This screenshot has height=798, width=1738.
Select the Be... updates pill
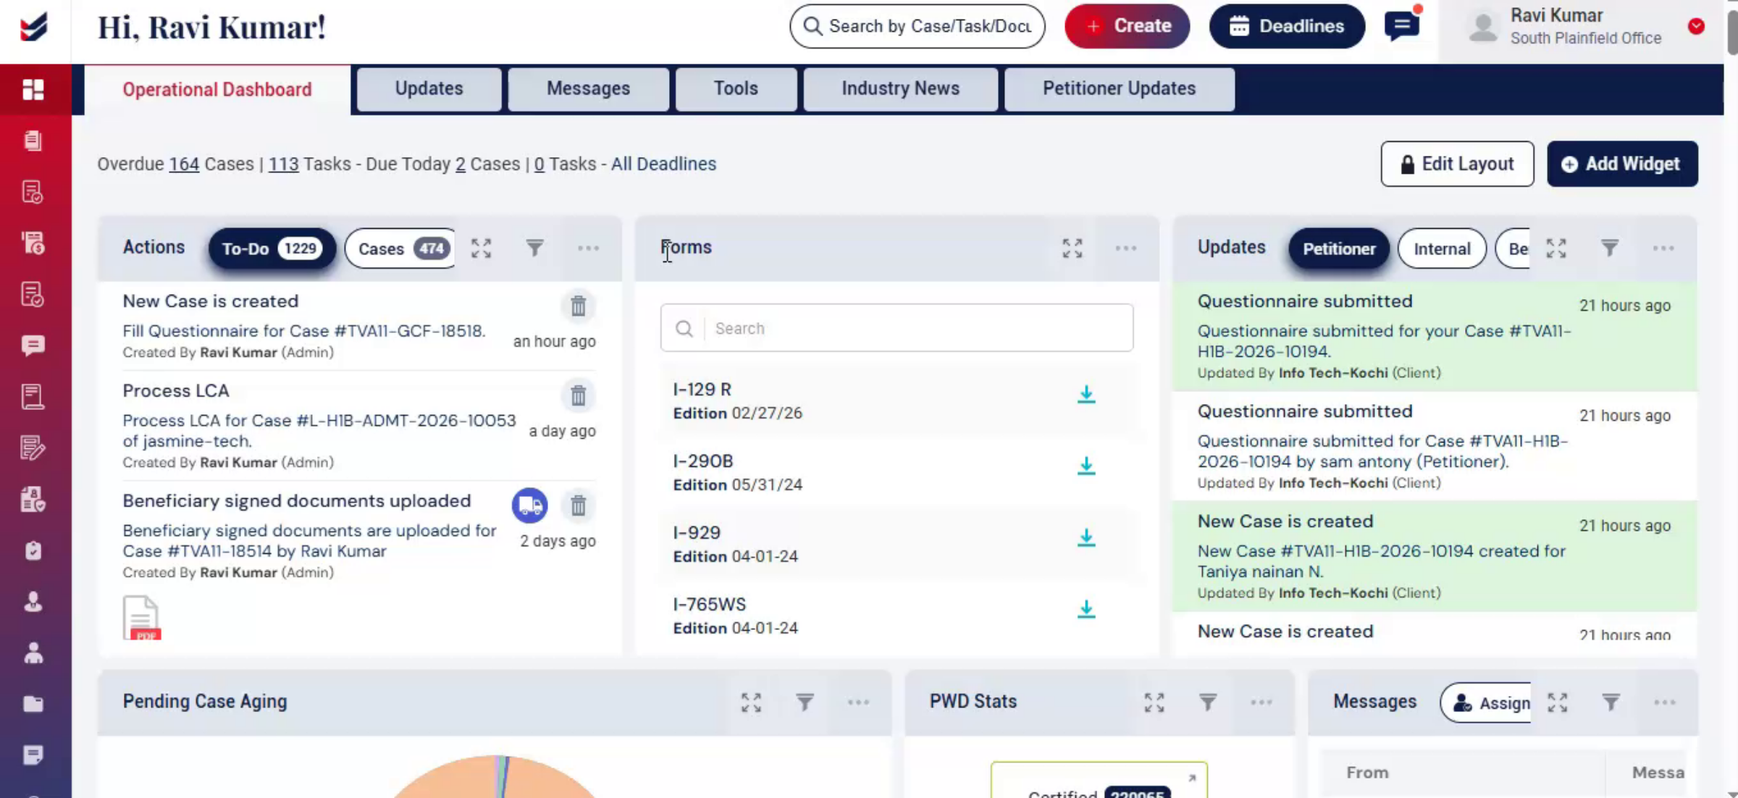[x=1514, y=248]
